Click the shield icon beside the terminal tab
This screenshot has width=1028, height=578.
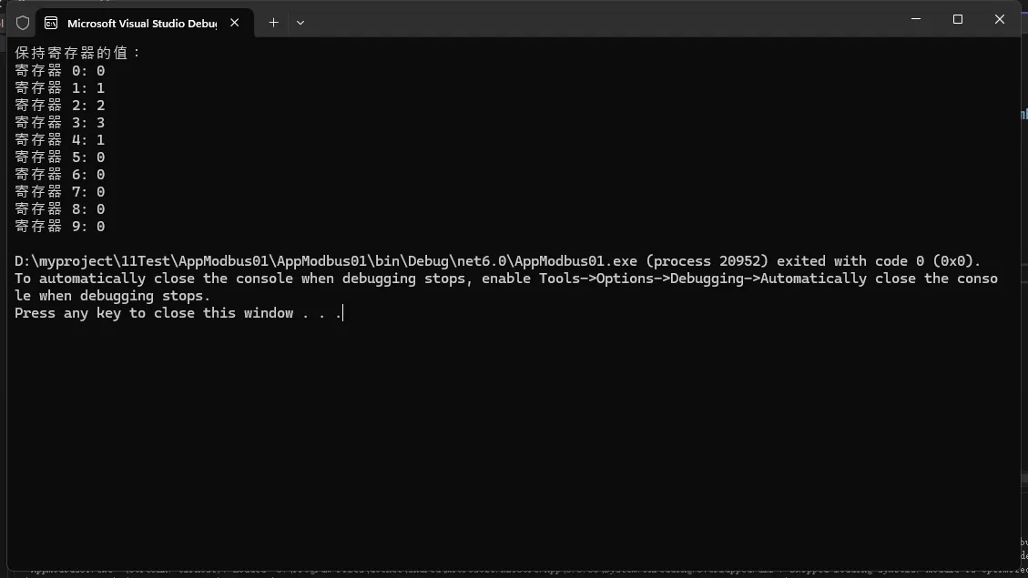pos(23,23)
